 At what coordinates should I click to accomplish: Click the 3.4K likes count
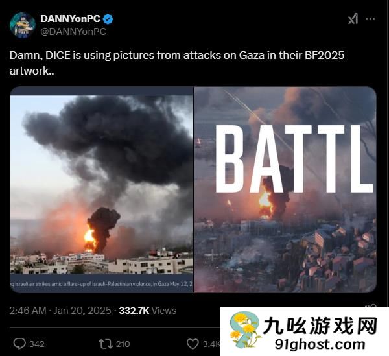coord(211,344)
